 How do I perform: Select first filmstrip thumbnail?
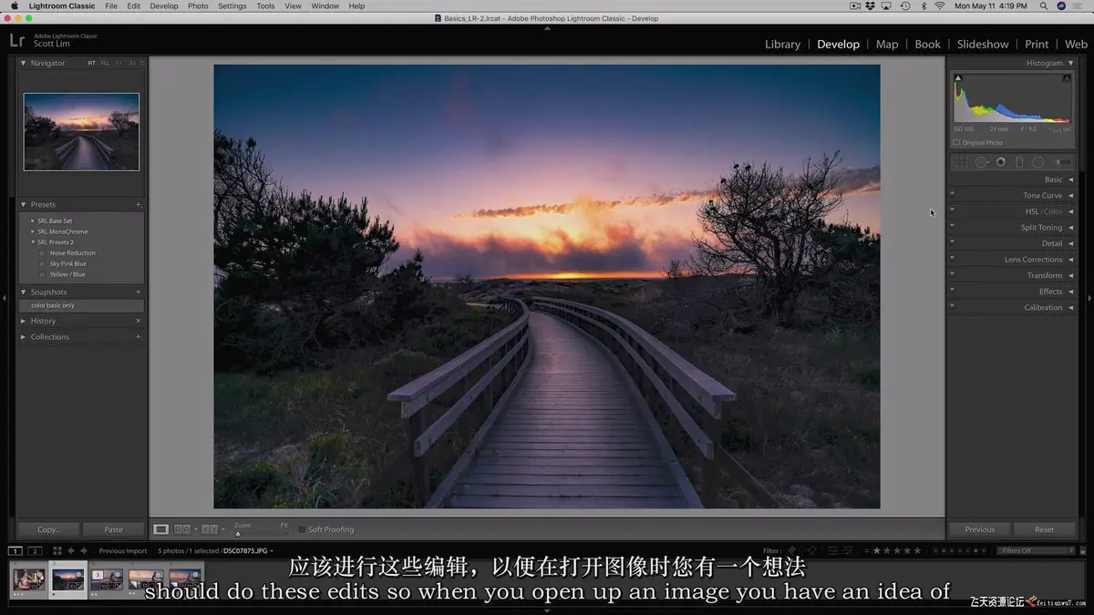click(x=29, y=579)
